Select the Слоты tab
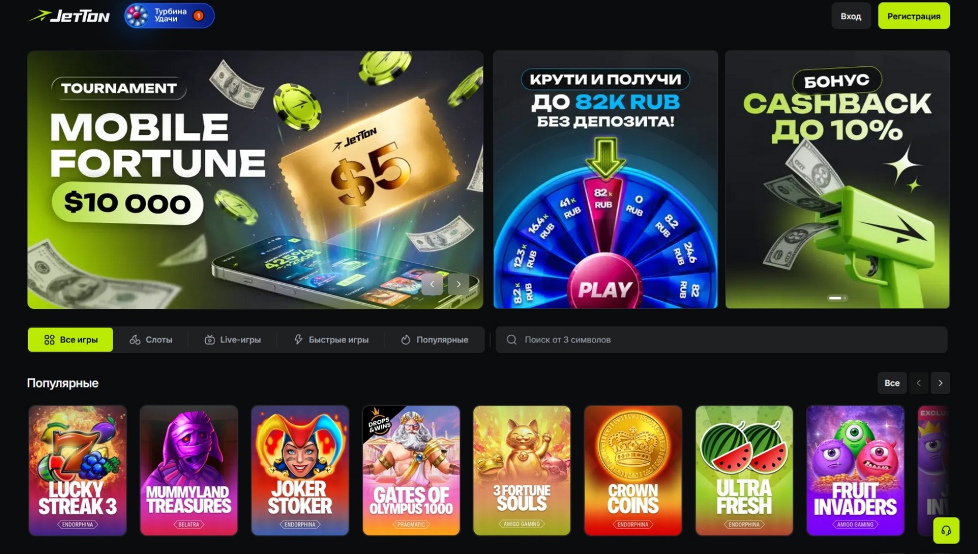This screenshot has width=978, height=554. click(151, 339)
